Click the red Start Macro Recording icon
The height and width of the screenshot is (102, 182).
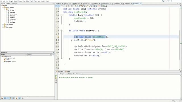pos(99,6)
